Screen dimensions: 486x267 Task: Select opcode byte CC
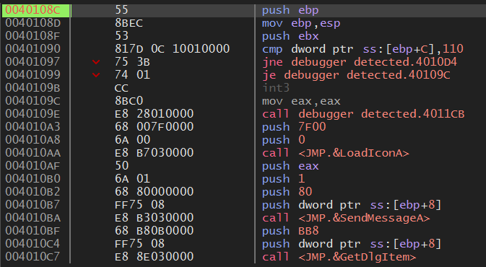pyautogui.click(x=121, y=88)
